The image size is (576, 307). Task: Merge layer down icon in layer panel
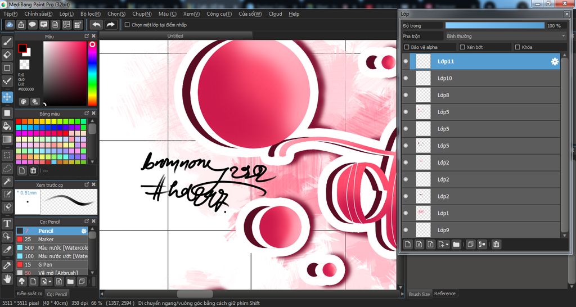coord(482,244)
